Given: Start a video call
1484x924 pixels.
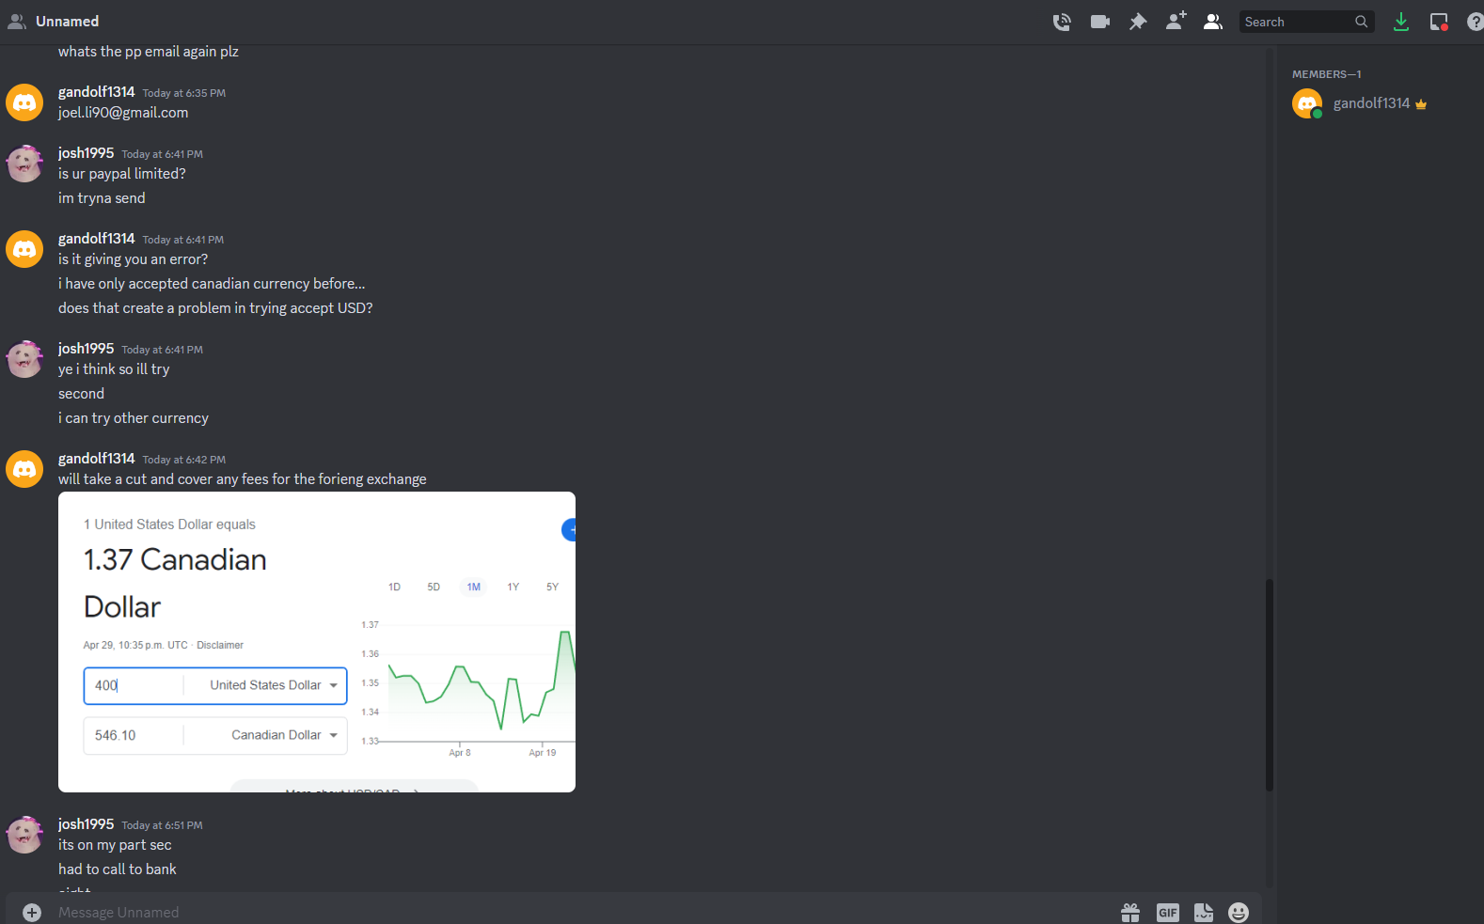Looking at the screenshot, I should tap(1100, 22).
